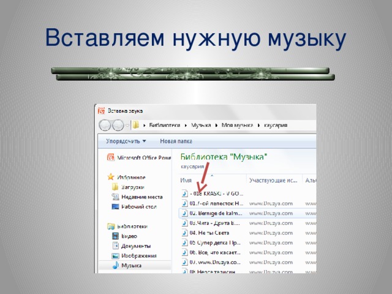This screenshot has width=392, height=294.
Task: Click the folder icon in the address bar
Action: pos(135,125)
